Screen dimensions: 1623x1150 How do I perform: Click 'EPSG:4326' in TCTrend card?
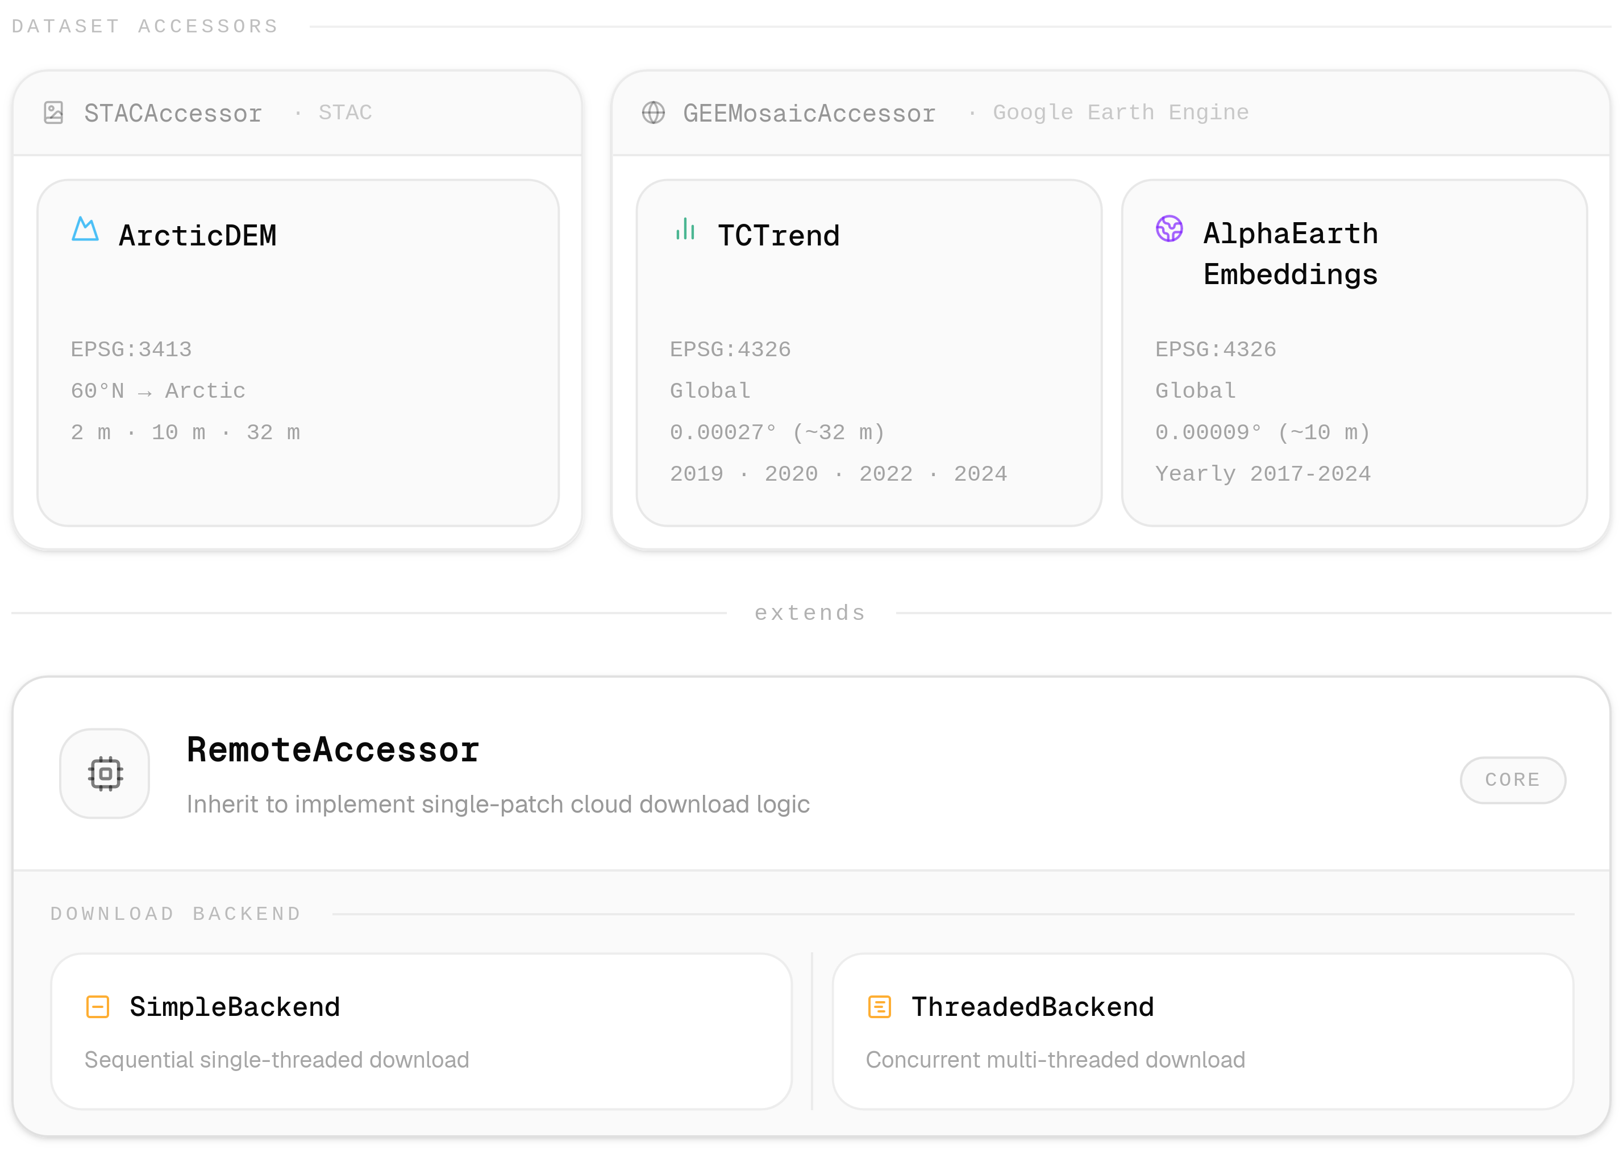click(731, 350)
